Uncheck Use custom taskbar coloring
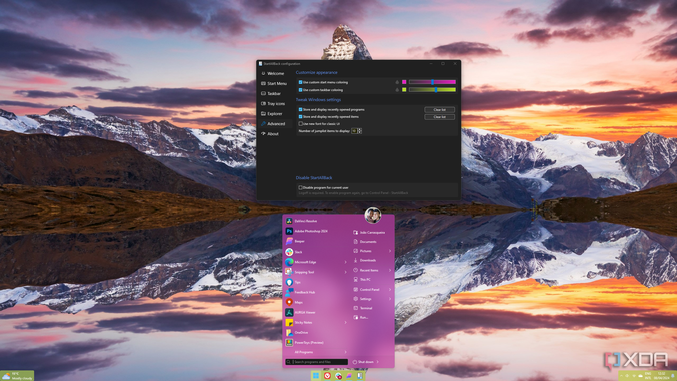The height and width of the screenshot is (381, 677). [300, 90]
